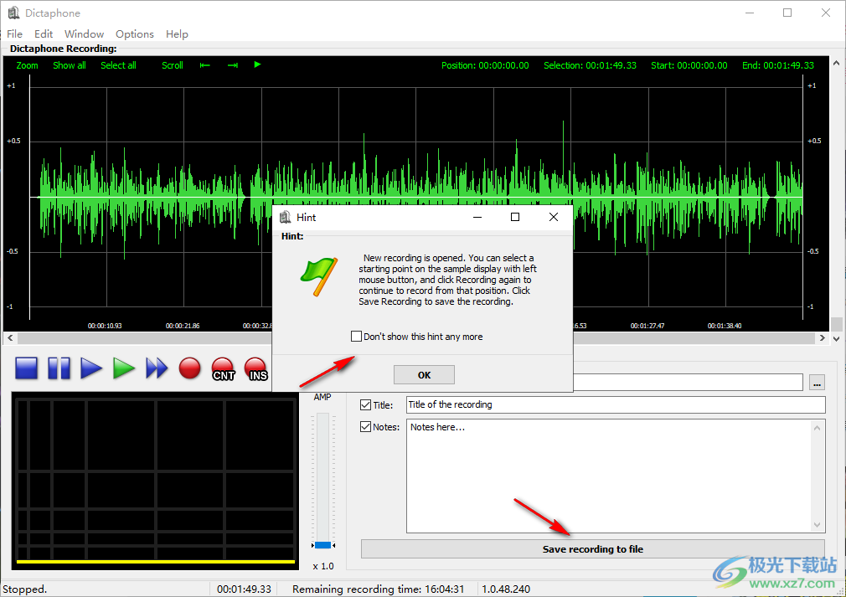Click the INS insert recording button
Viewport: 846px width, 597px height.
coord(256,368)
